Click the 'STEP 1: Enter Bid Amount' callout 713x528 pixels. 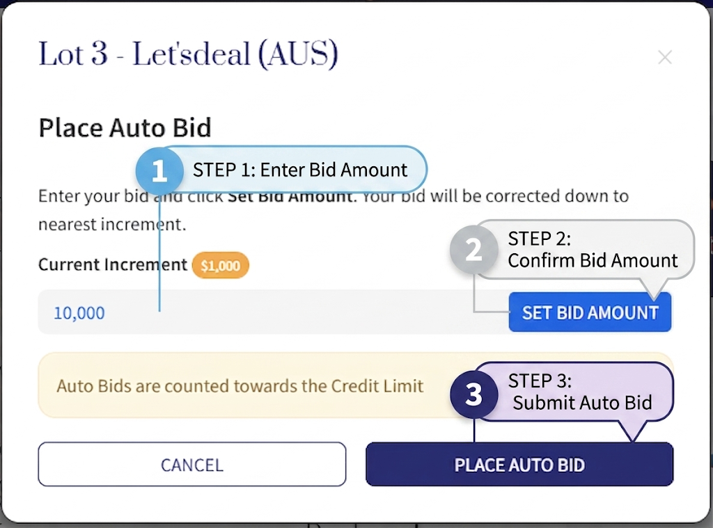300,170
